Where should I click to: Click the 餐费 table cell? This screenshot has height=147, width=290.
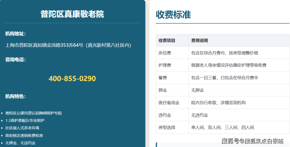point(172,78)
